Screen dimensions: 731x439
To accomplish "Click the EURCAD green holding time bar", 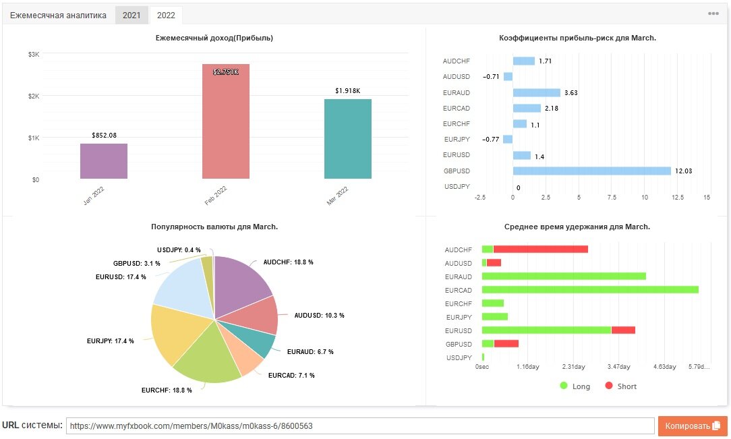I will coord(590,290).
